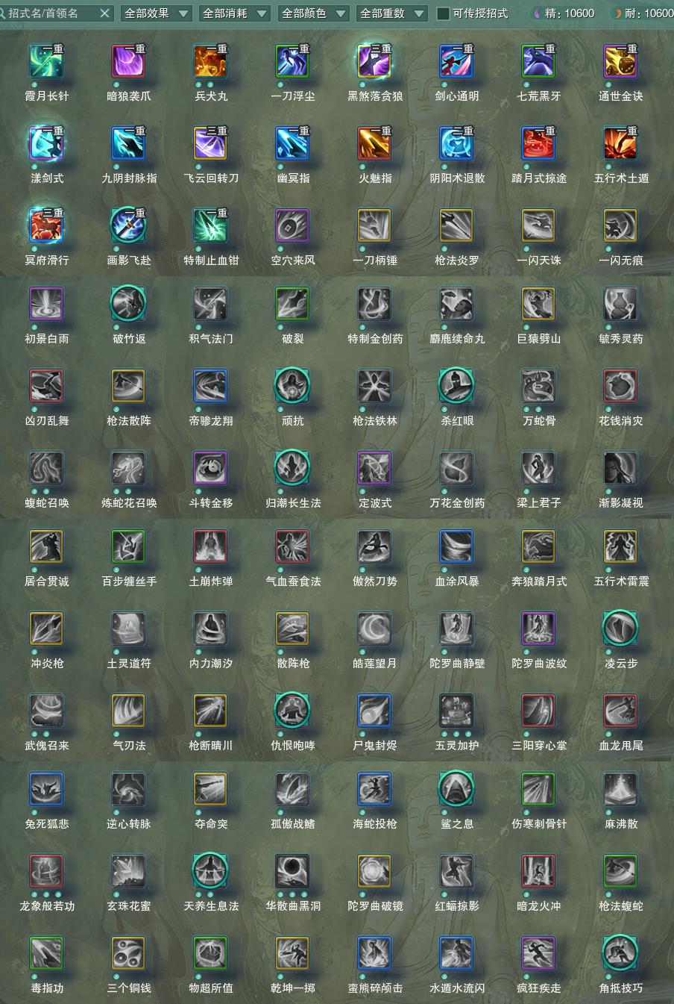Screen dimensions: 674x1004
Task: Select the 九阴封脉指 skill icon
Action: (x=128, y=143)
